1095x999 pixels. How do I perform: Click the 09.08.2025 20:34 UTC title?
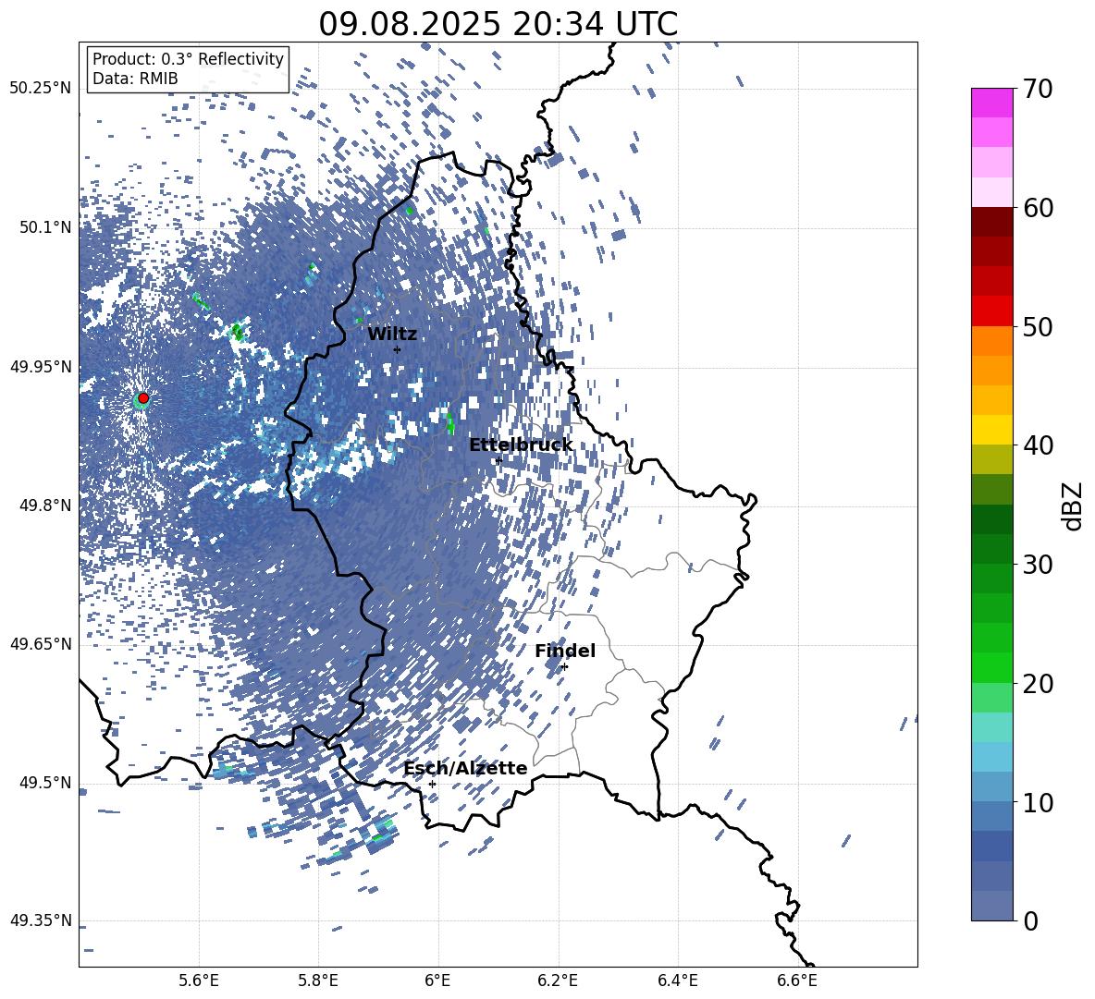pos(498,24)
